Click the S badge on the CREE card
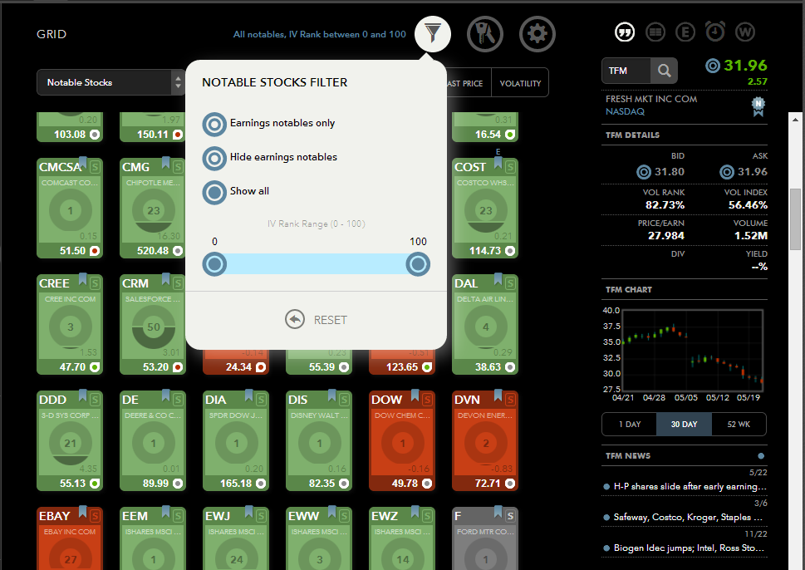Image resolution: width=805 pixels, height=570 pixels. click(95, 283)
